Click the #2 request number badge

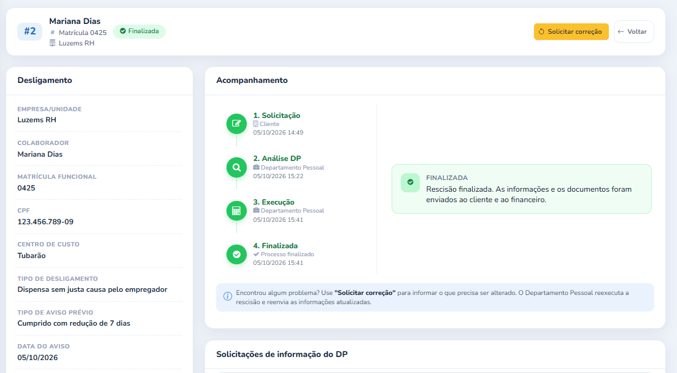coord(30,31)
